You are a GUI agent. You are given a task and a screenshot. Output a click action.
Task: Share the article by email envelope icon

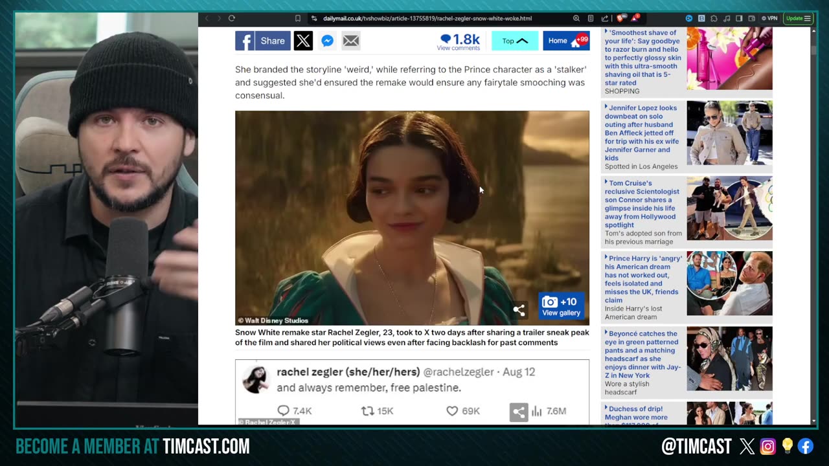tap(351, 41)
